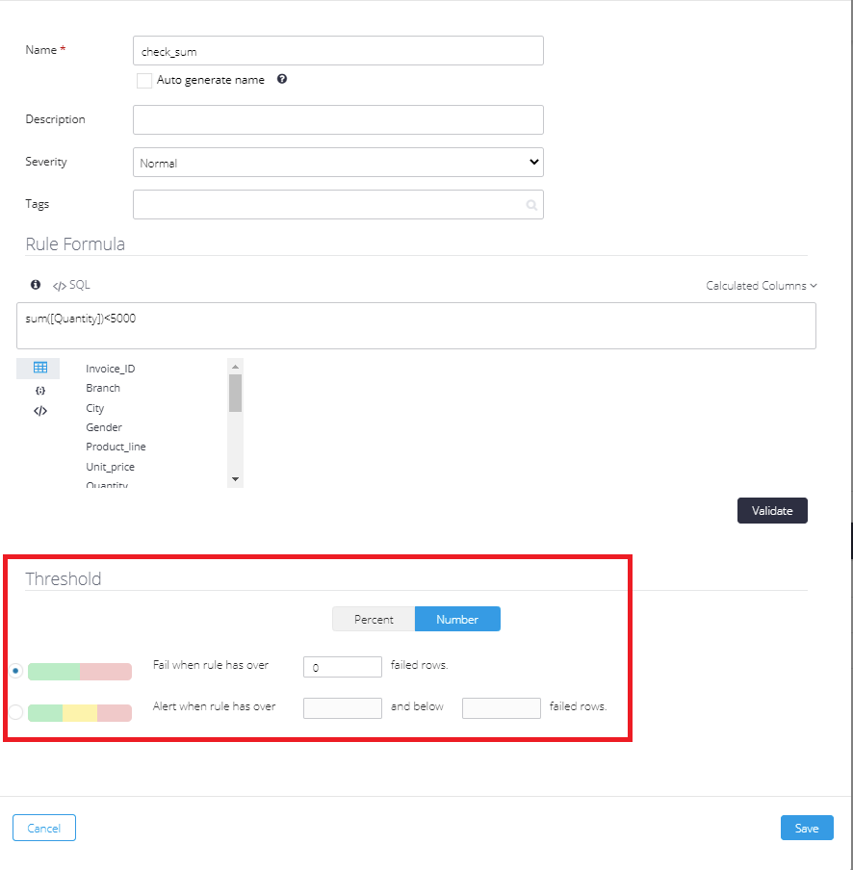
Task: Click the info icon beside the SQL toggle
Action: click(x=35, y=284)
